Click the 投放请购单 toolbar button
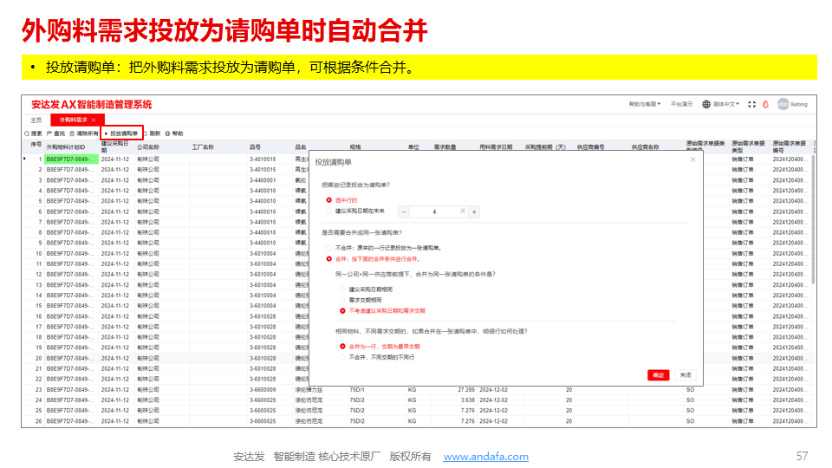The image size is (832, 468). click(x=121, y=133)
